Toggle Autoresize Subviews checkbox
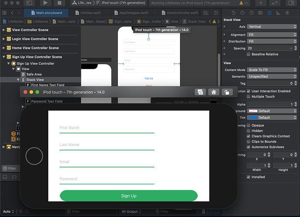 tap(248, 147)
